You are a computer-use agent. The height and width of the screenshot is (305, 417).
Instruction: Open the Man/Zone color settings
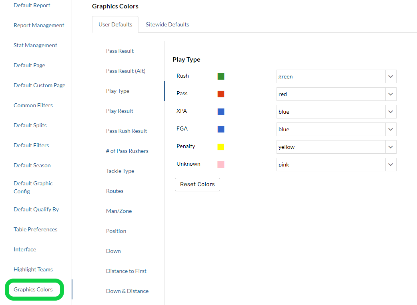[x=119, y=211]
